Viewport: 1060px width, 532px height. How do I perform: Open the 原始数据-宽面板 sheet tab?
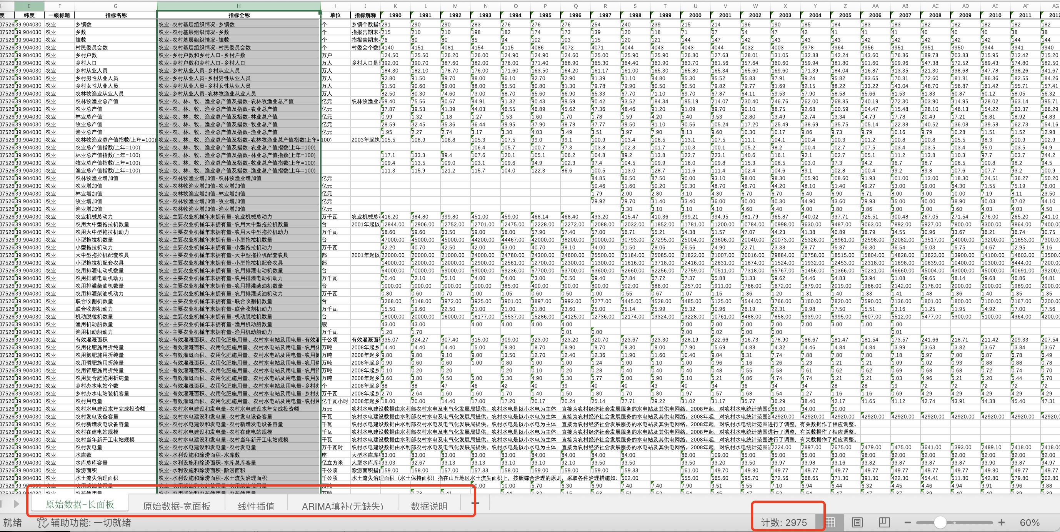176,506
